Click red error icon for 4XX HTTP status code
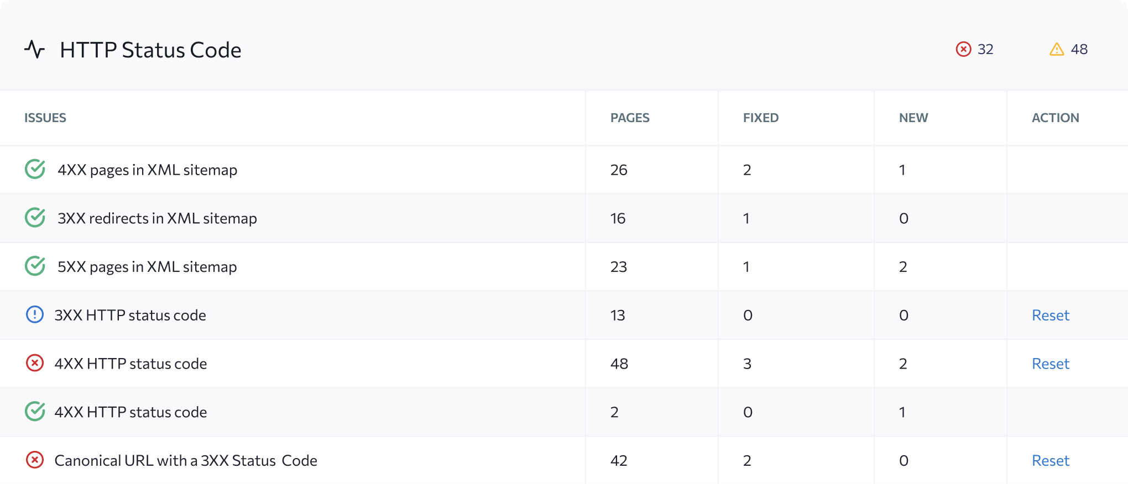The height and width of the screenshot is (484, 1128). coord(35,363)
